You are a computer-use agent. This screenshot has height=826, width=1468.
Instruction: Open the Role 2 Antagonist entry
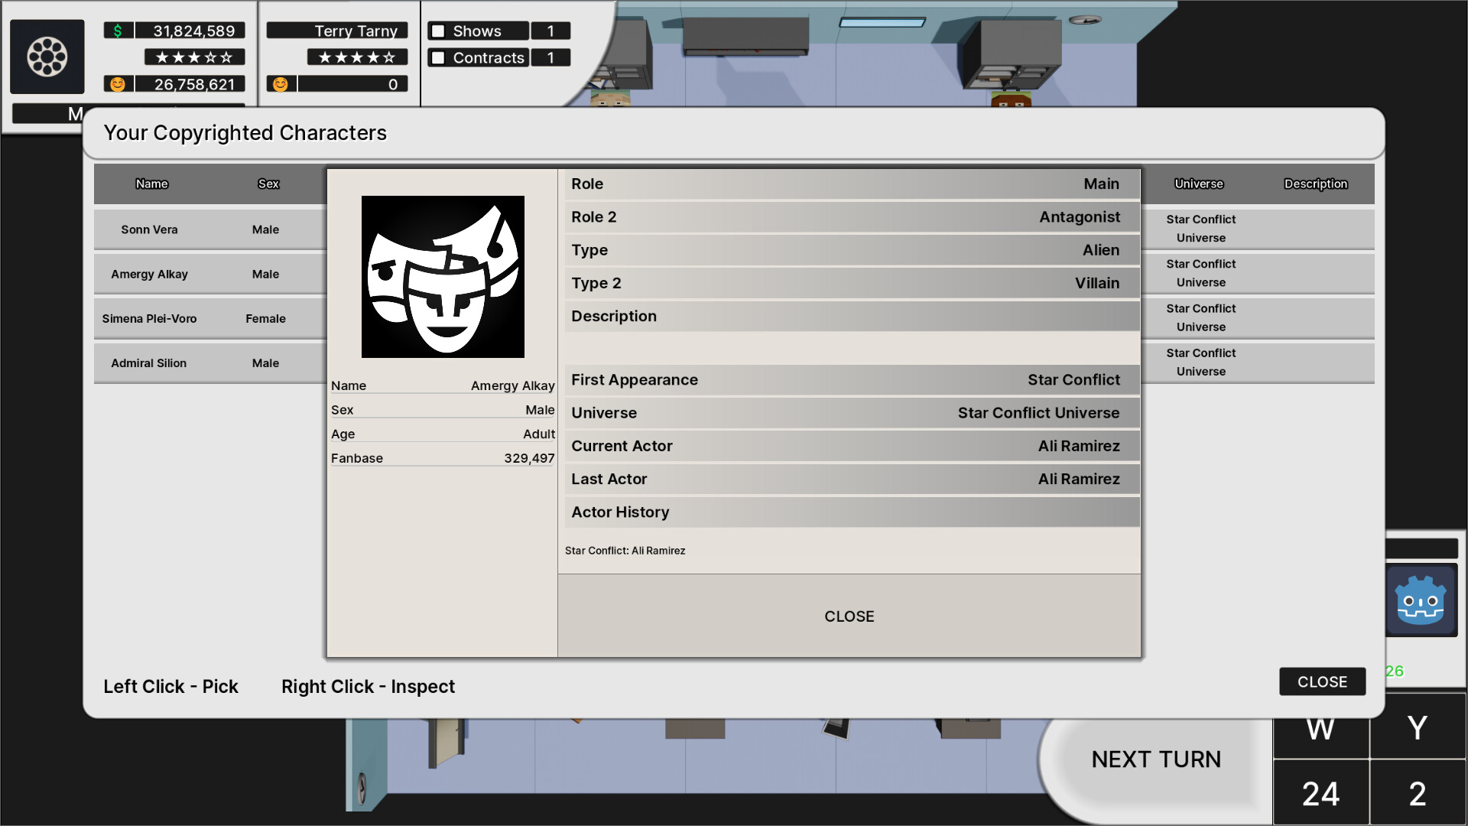coord(849,216)
